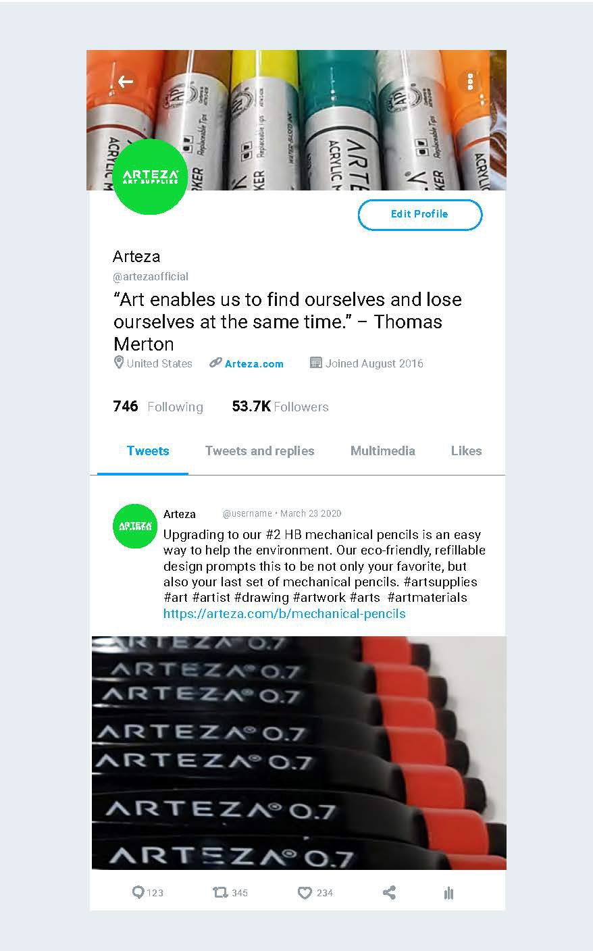Click the Arteza profile avatar logo

tap(150, 177)
